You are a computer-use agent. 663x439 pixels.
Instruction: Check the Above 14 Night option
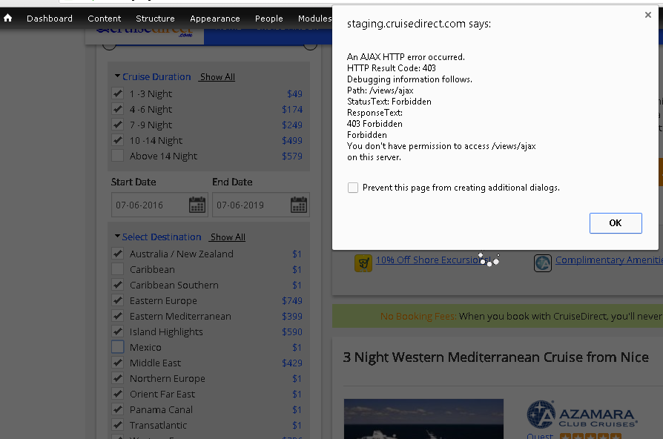pyautogui.click(x=118, y=156)
